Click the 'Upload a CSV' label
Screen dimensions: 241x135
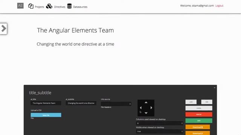tap(36, 110)
